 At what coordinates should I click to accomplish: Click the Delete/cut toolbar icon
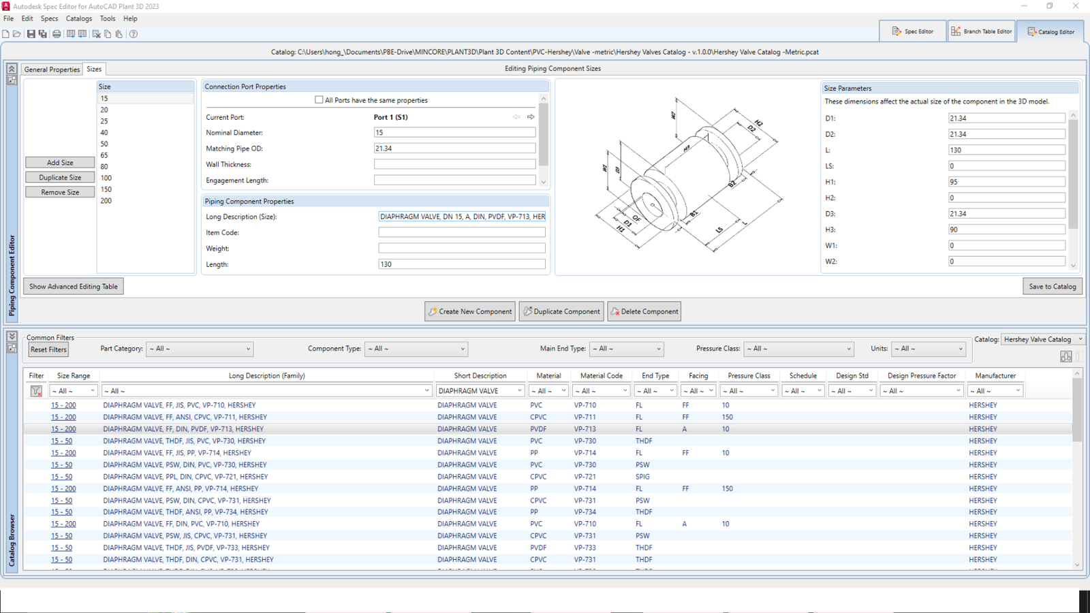pyautogui.click(x=96, y=34)
